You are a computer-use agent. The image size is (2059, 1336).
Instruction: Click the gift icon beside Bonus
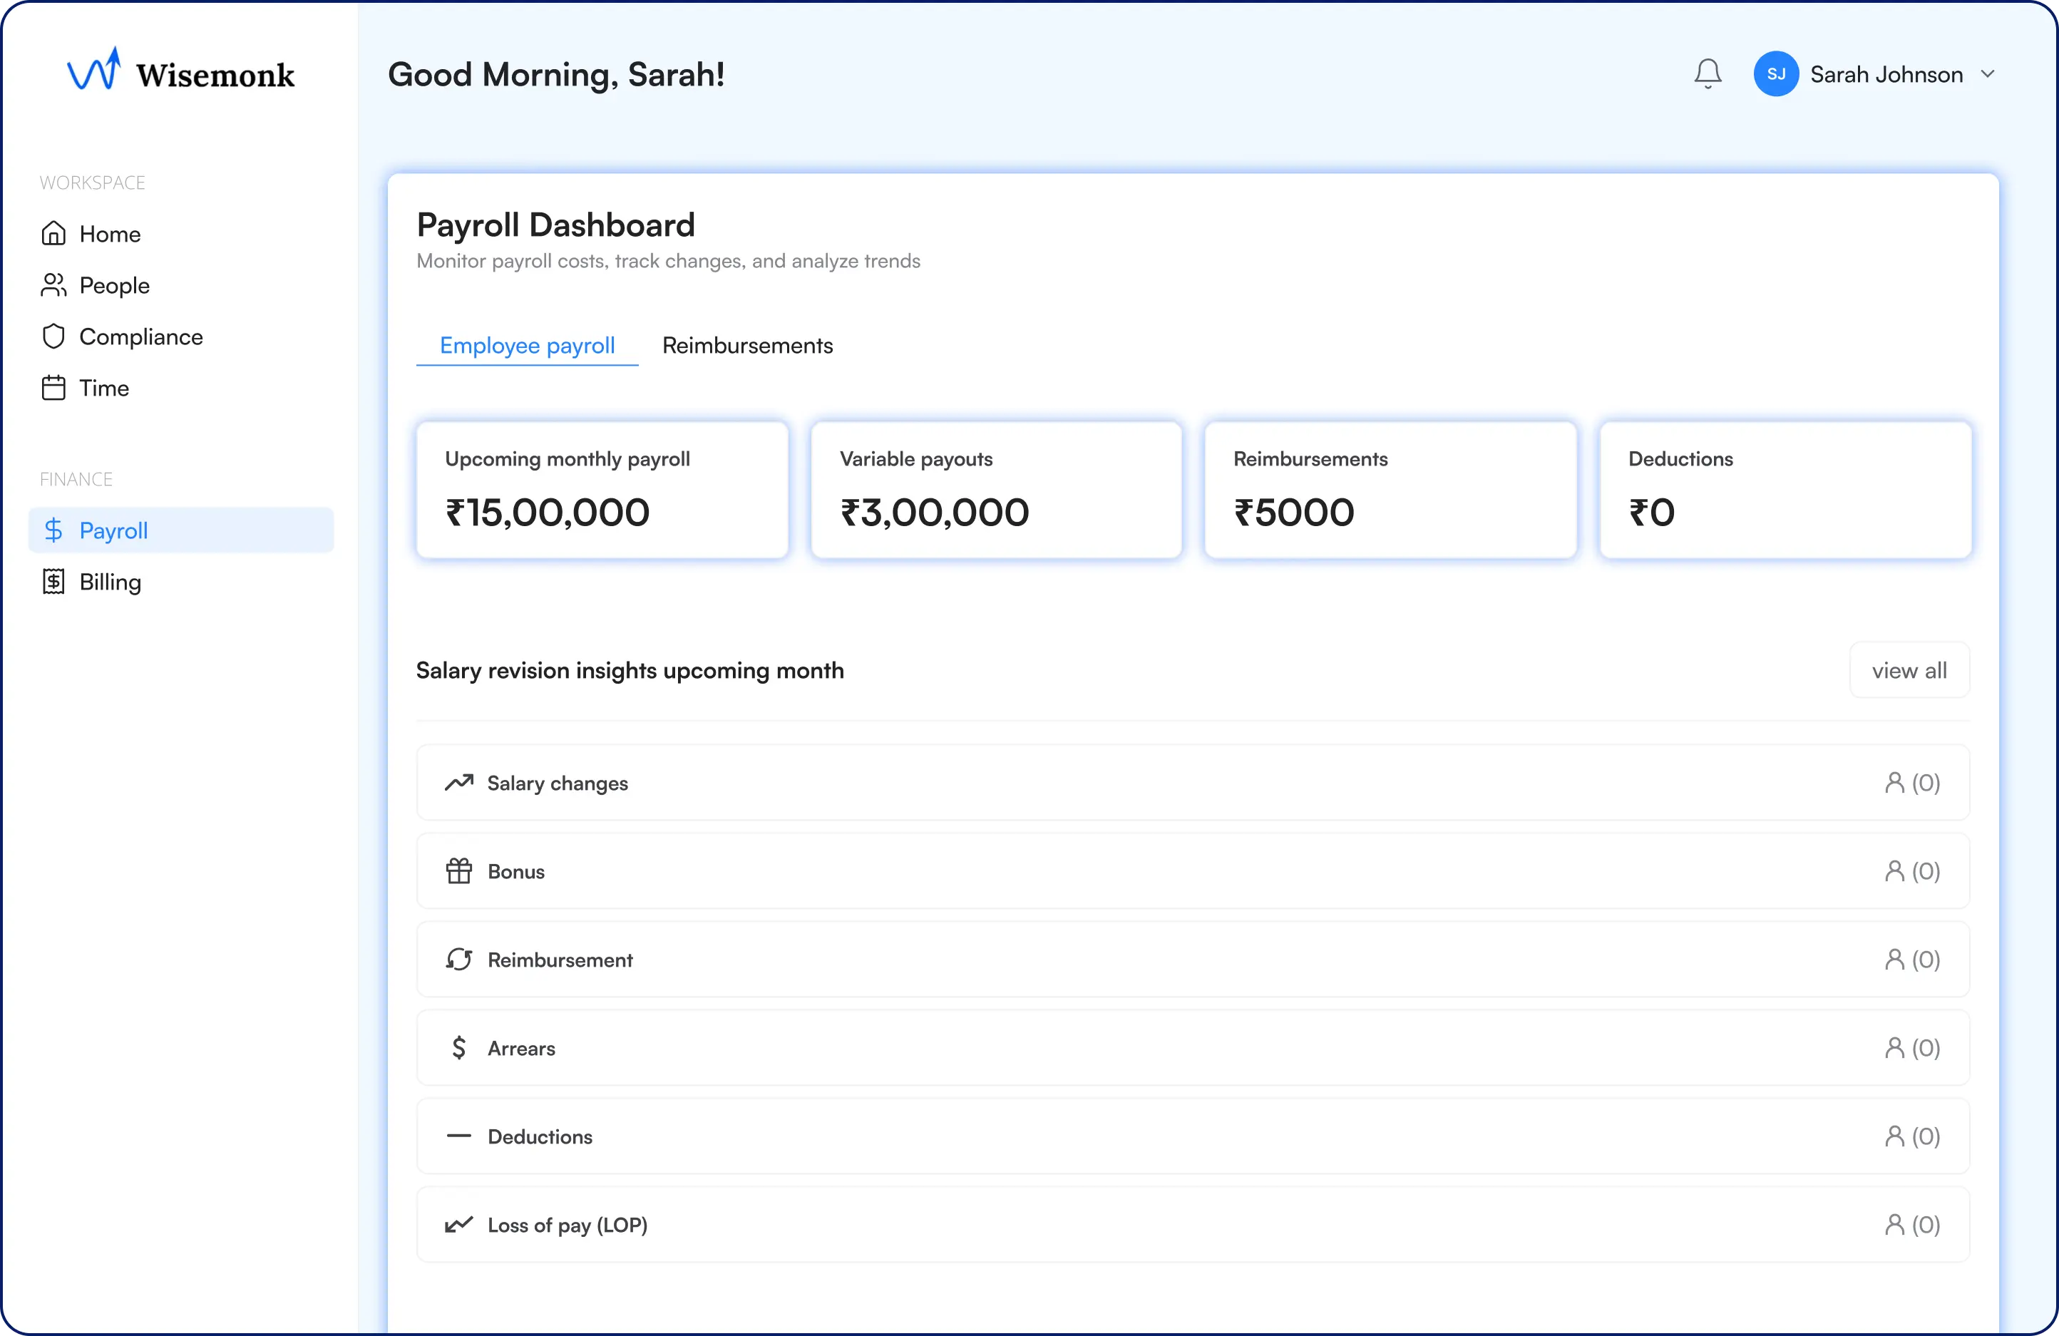click(458, 870)
